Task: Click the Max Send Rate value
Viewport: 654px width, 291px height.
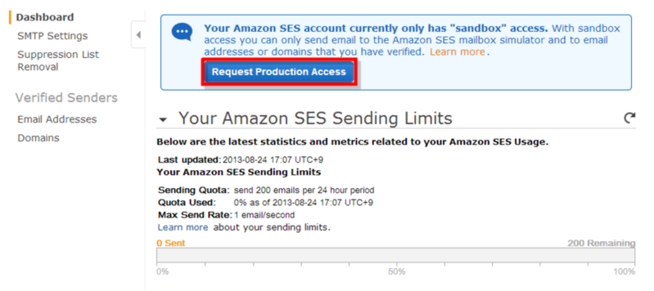Action: point(265,215)
